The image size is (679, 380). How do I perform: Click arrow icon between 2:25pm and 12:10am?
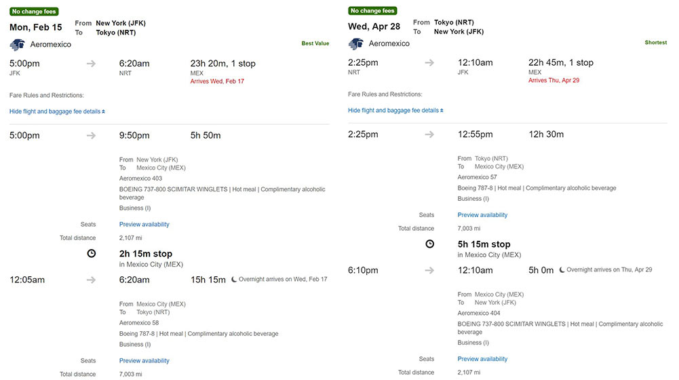coord(429,63)
